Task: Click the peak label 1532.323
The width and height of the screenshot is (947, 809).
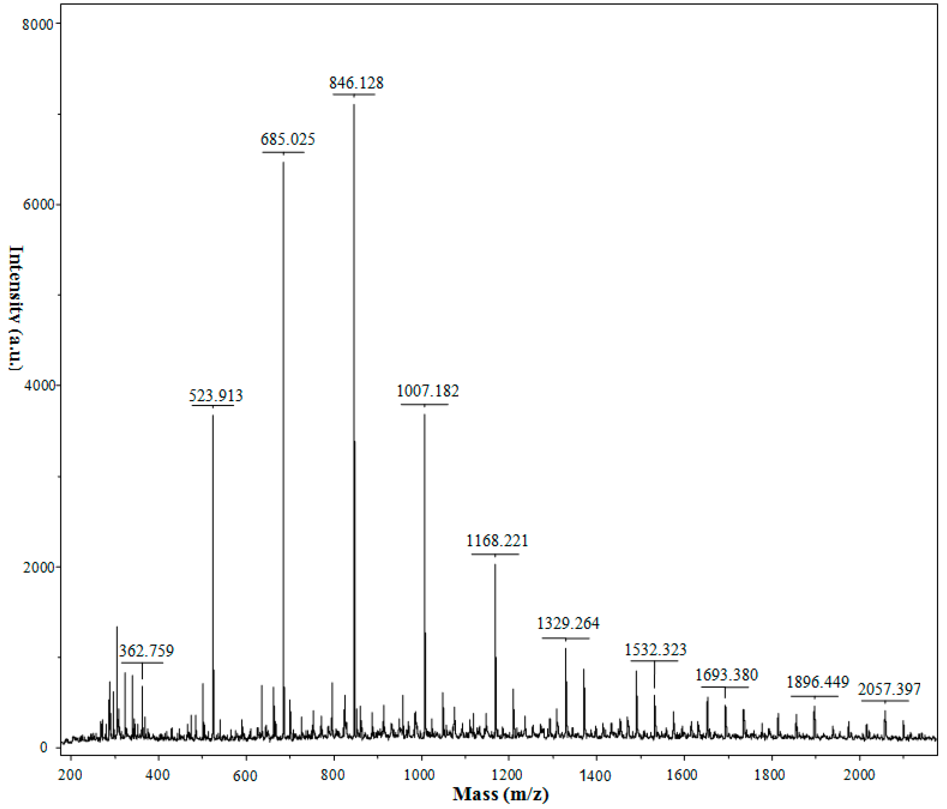Action: (x=655, y=649)
